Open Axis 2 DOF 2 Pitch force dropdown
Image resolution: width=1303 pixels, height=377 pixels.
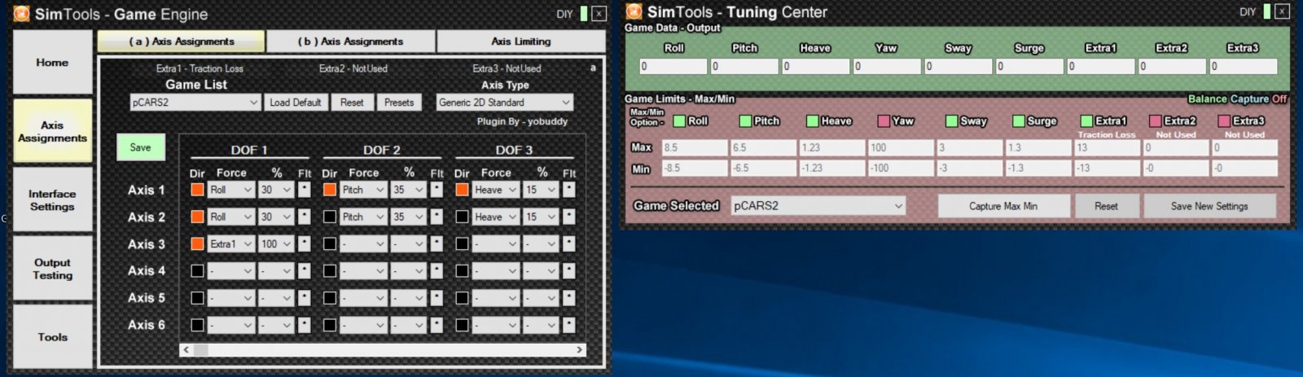363,217
